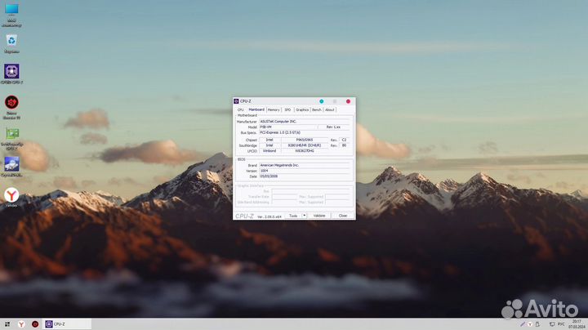
Task: Select the green graphics card desktop shortcut
Action: click(11, 133)
